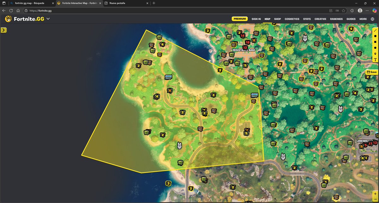
Task: Open the MAP menu item
Action: pyautogui.click(x=268, y=19)
